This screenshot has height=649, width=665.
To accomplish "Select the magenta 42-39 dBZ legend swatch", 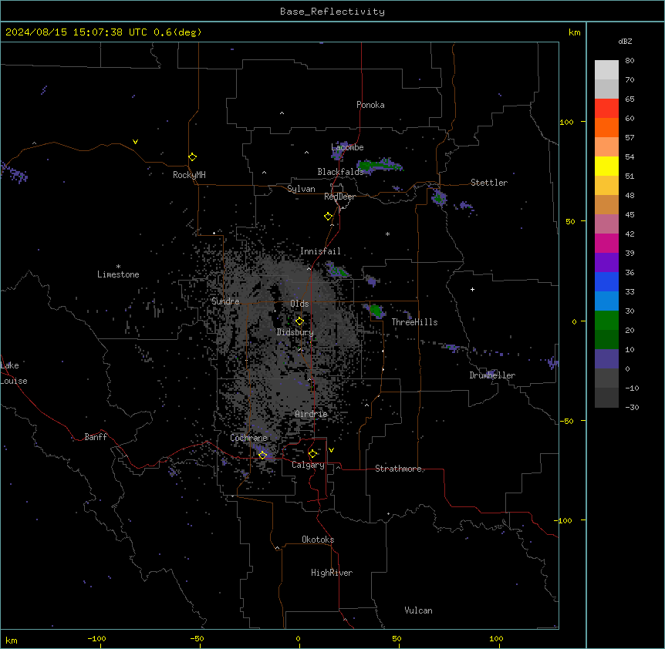I will (x=606, y=243).
